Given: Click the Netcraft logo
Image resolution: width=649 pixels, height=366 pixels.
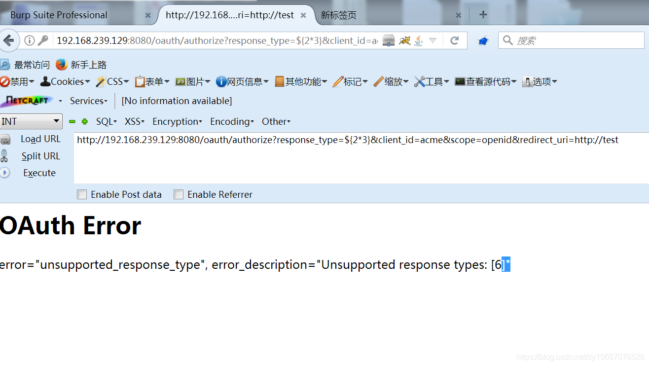Looking at the screenshot, I should [27, 101].
